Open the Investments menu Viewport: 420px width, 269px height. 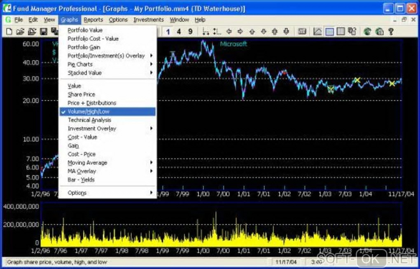(149, 19)
